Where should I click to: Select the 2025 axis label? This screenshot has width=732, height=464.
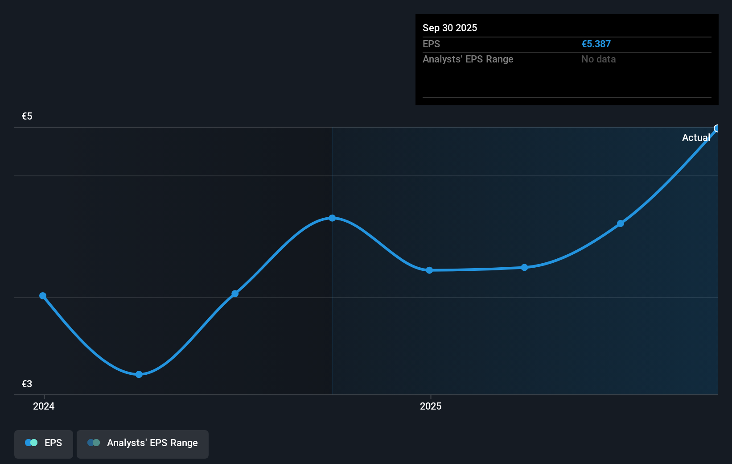coord(431,406)
